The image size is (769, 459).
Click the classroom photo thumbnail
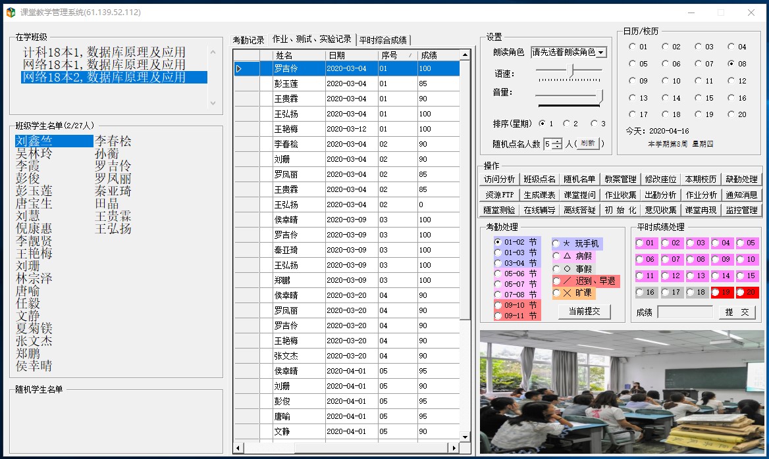click(621, 391)
